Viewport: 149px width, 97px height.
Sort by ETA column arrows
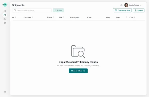pos(64,17)
